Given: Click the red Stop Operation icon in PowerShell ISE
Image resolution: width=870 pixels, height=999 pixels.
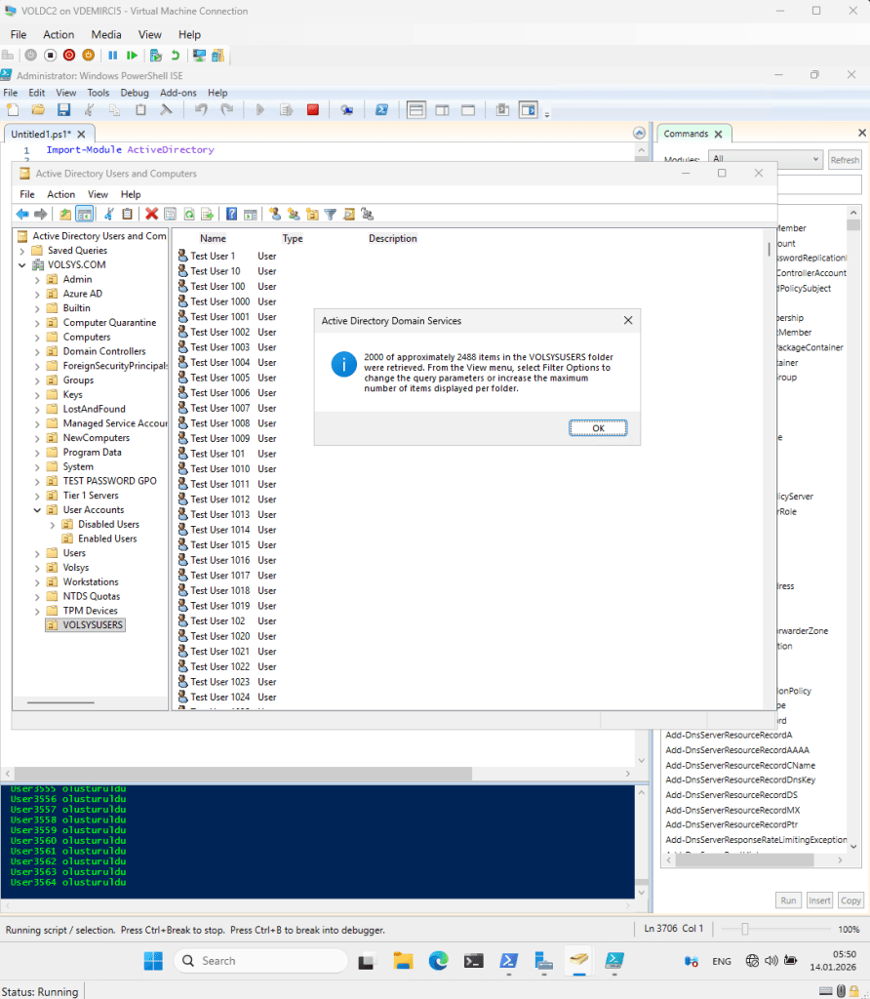Looking at the screenshot, I should 313,110.
